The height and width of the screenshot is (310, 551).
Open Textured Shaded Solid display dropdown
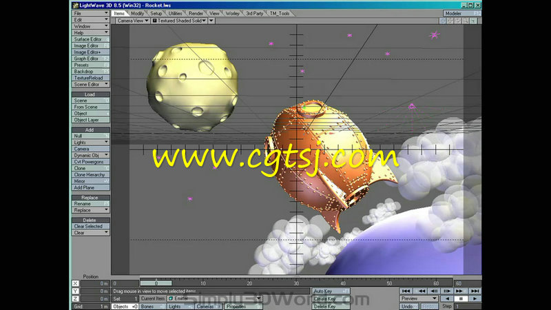coord(179,21)
